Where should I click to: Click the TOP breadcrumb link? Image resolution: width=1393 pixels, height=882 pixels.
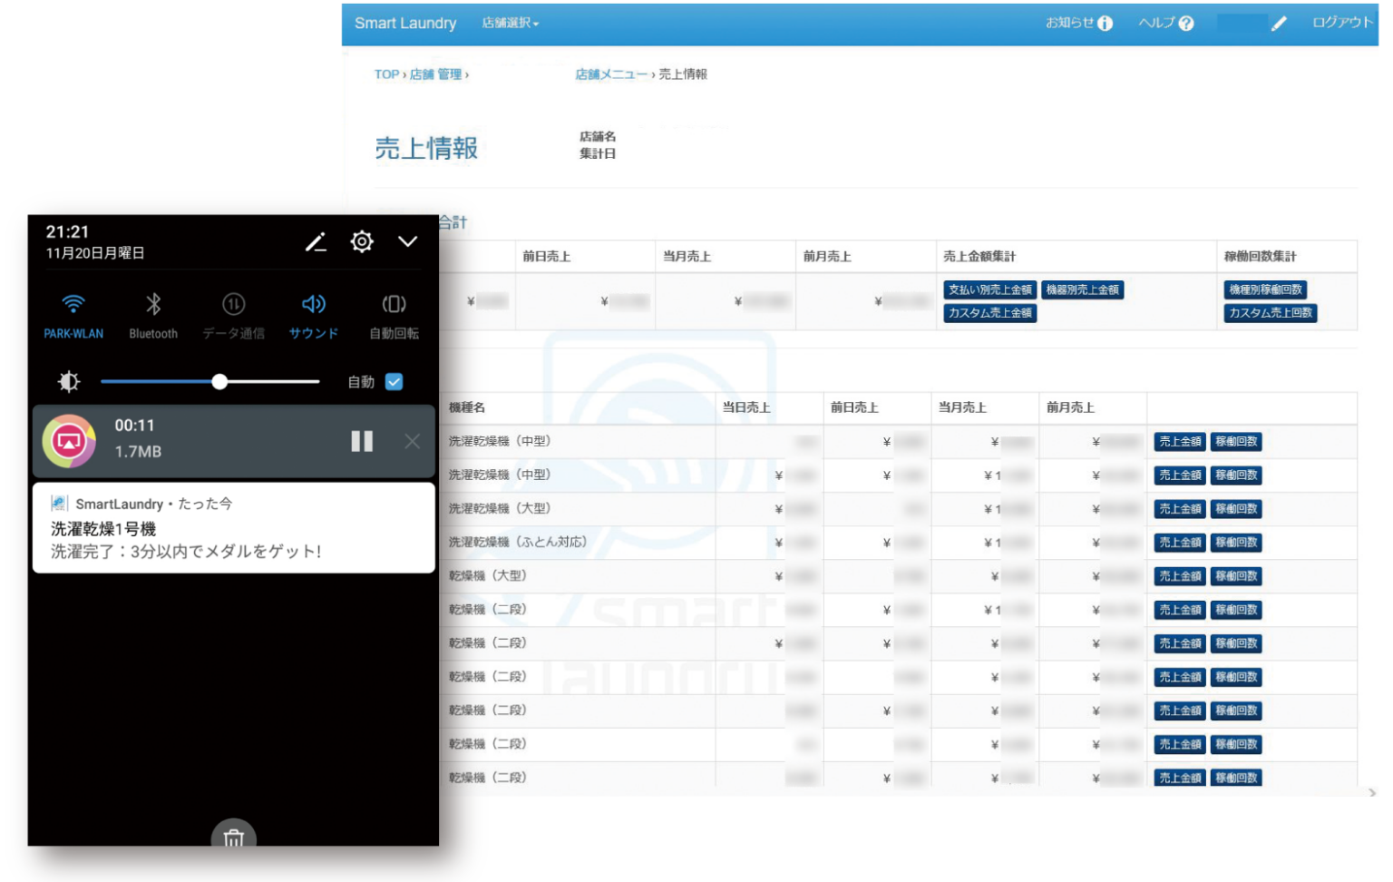[x=386, y=74]
